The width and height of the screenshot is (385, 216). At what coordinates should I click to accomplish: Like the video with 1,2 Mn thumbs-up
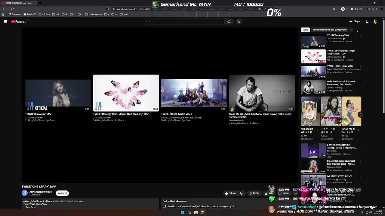pyautogui.click(x=230, y=193)
